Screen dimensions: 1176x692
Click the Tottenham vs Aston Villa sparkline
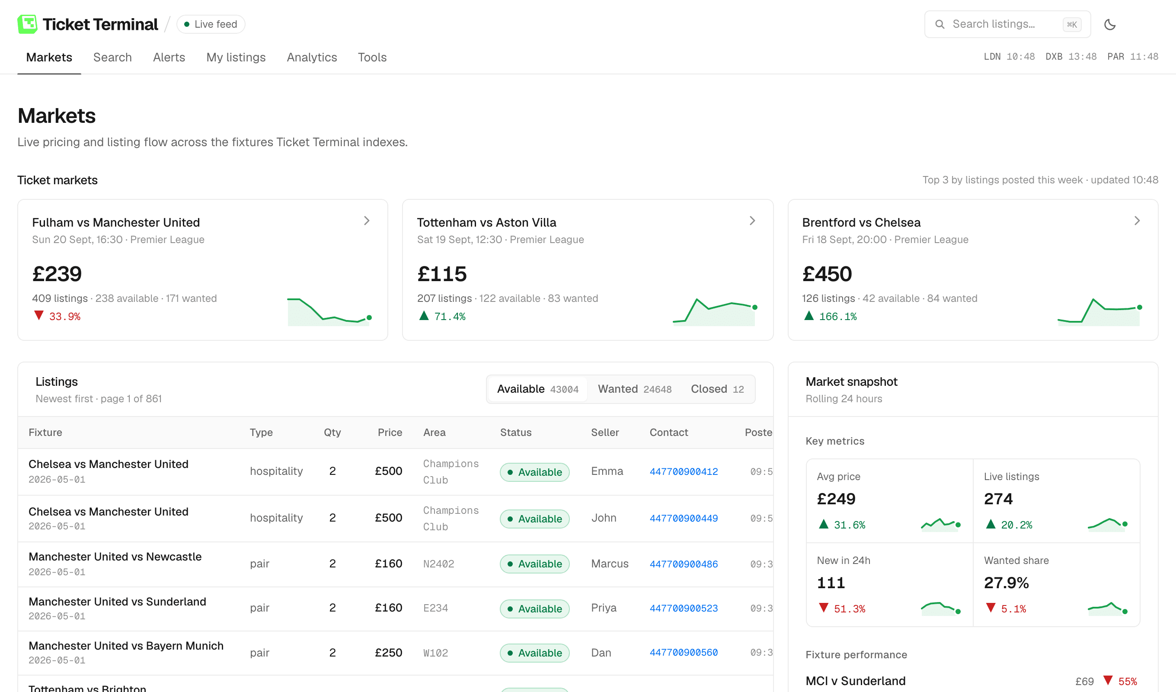point(715,312)
